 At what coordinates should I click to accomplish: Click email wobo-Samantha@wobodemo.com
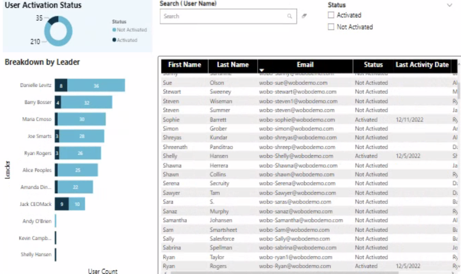click(x=301, y=220)
